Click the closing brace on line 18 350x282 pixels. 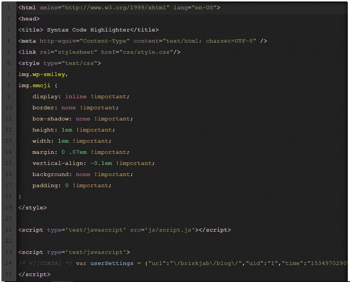click(x=20, y=197)
